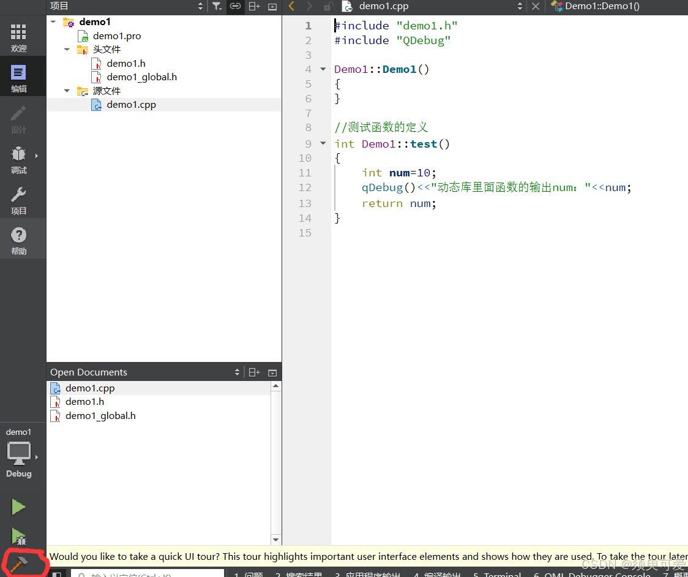Click the int num=10 declaration
Image resolution: width=688 pixels, height=577 pixels.
399,173
